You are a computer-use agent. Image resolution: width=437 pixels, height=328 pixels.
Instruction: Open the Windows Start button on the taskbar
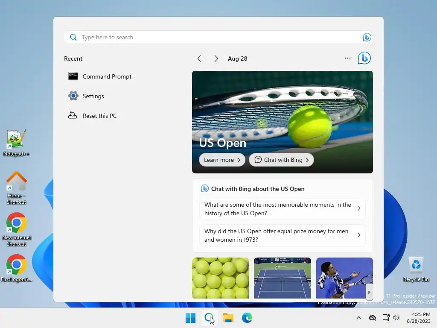tap(191, 318)
